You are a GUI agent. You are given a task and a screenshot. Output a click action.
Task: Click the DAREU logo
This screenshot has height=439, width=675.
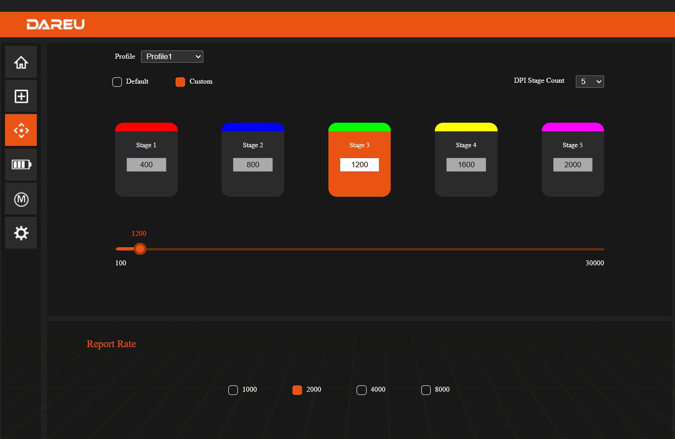click(55, 25)
